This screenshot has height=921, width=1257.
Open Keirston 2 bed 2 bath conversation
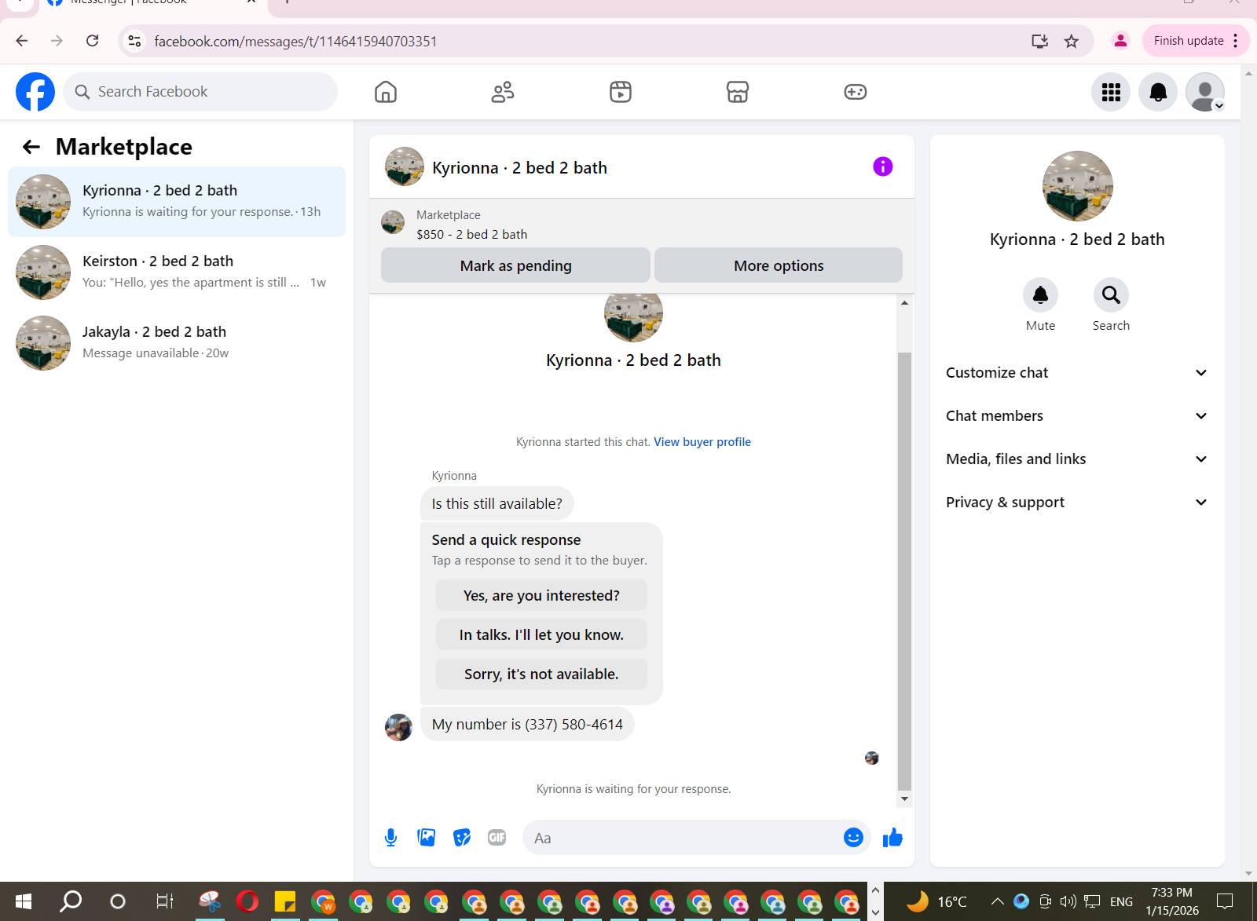177,272
